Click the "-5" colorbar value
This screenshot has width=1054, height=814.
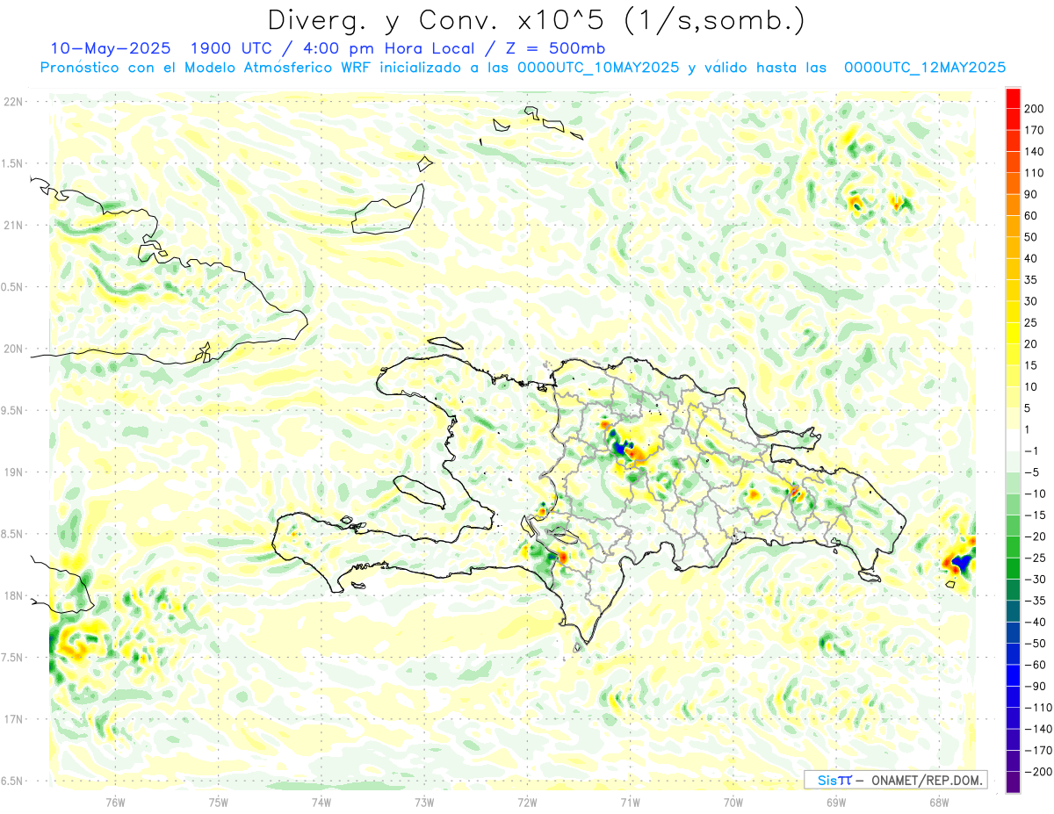tap(1031, 472)
